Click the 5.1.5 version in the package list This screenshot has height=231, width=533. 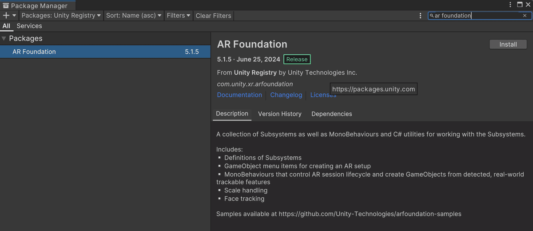[x=192, y=52]
